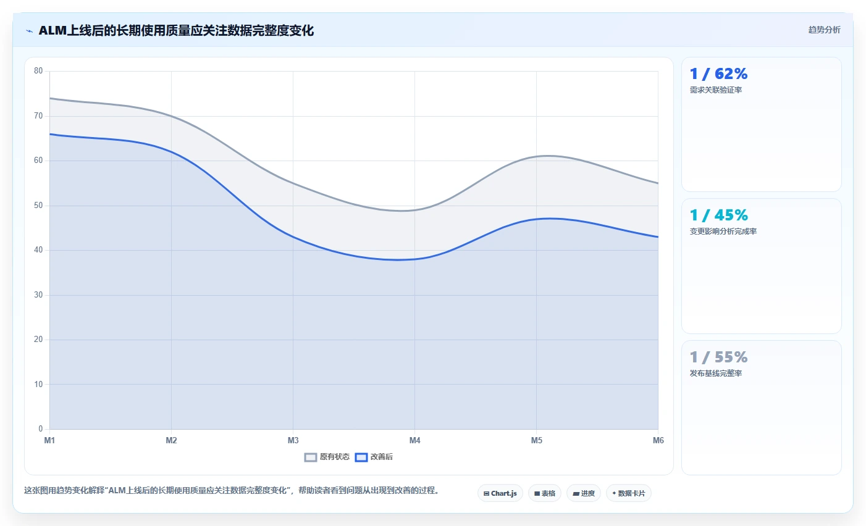Viewport: 866px width, 526px height.
Task: Click the M3 x-axis label
Action: tap(293, 440)
